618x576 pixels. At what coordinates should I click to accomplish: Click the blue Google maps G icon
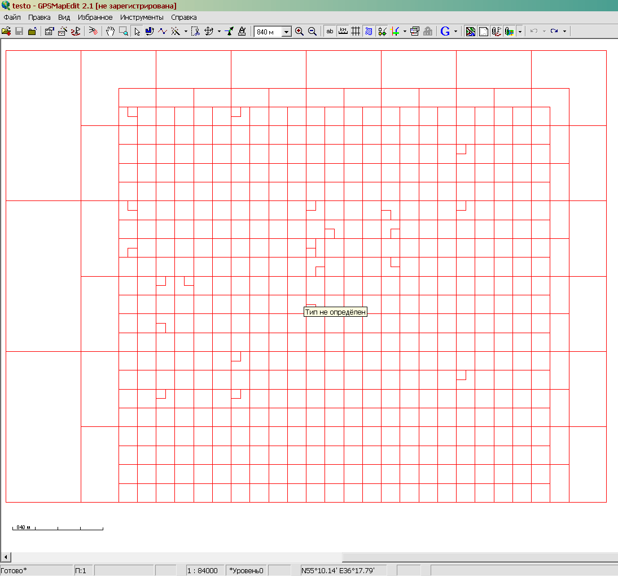coord(445,32)
